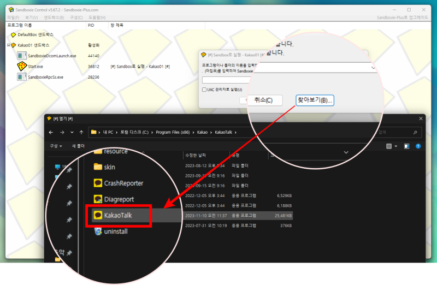
Task: Collapse the Kakao01 샌드박스 tree node
Action: point(8,45)
